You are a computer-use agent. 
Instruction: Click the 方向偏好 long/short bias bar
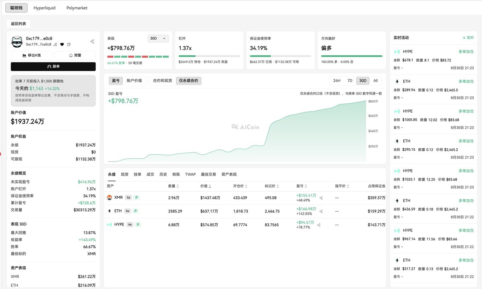pyautogui.click(x=352, y=56)
